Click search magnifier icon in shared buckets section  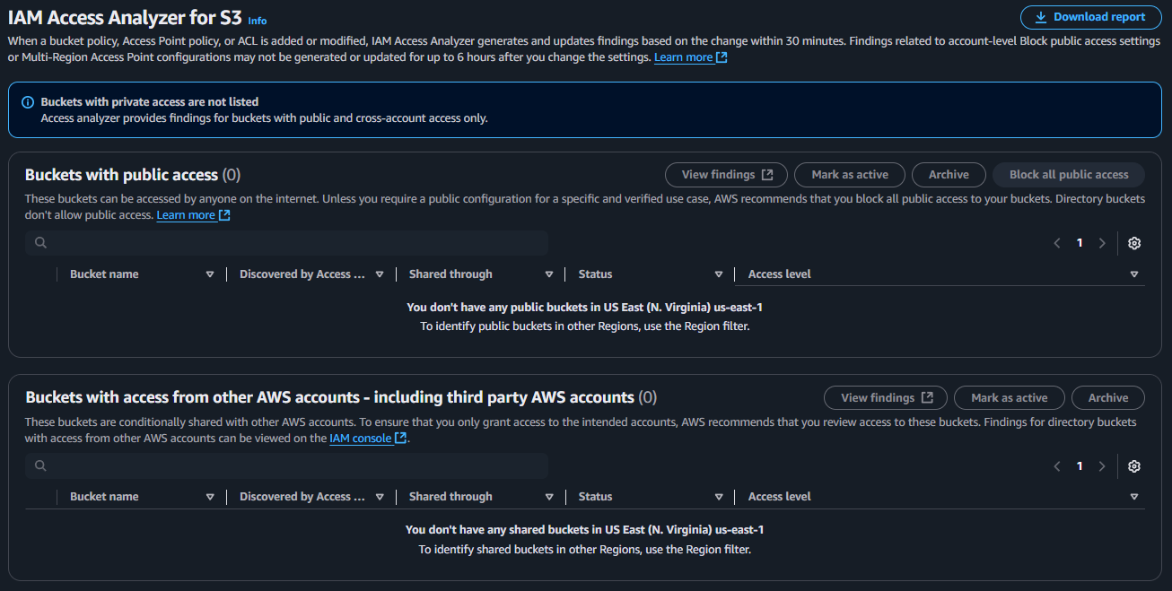click(x=40, y=465)
